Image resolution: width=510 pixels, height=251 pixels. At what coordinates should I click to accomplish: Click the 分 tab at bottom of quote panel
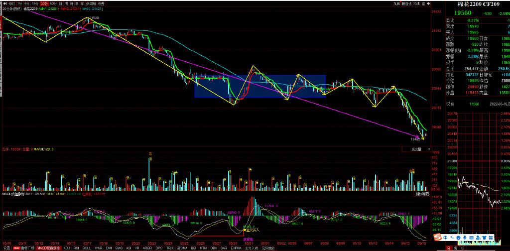449,248
